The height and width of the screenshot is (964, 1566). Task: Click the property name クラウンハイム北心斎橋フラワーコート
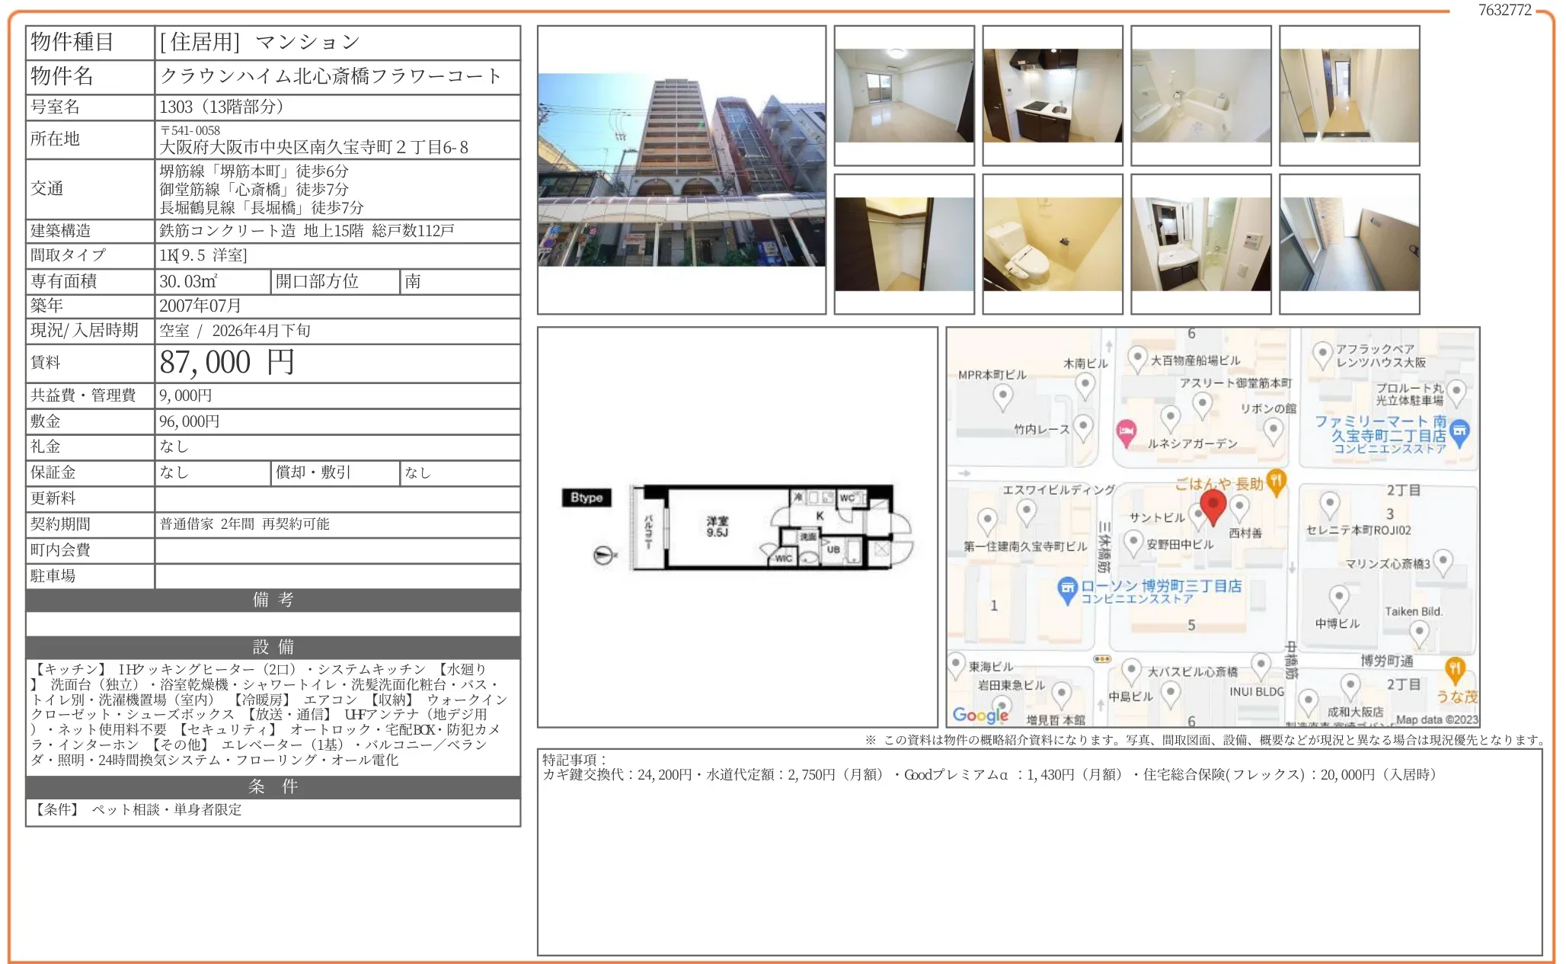331,76
